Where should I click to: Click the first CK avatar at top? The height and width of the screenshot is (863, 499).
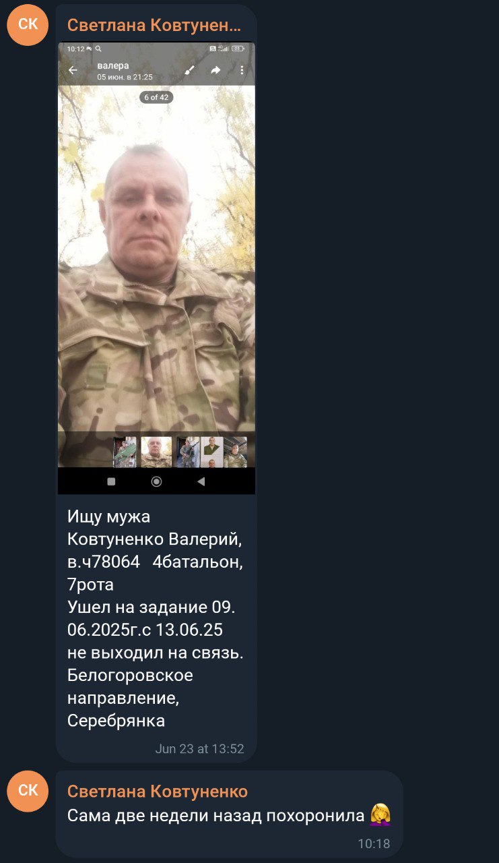click(x=28, y=25)
